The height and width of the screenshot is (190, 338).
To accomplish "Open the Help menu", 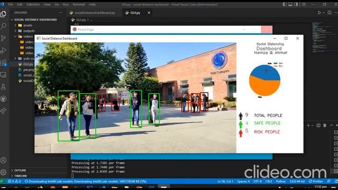I will click(92, 4).
